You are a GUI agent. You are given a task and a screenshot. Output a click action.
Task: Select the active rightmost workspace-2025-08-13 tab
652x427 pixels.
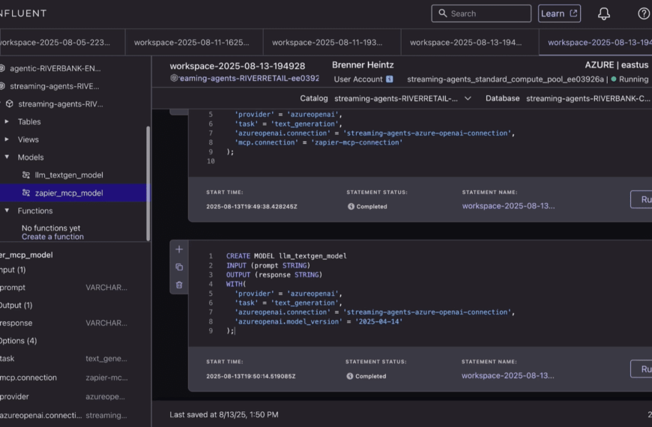596,43
